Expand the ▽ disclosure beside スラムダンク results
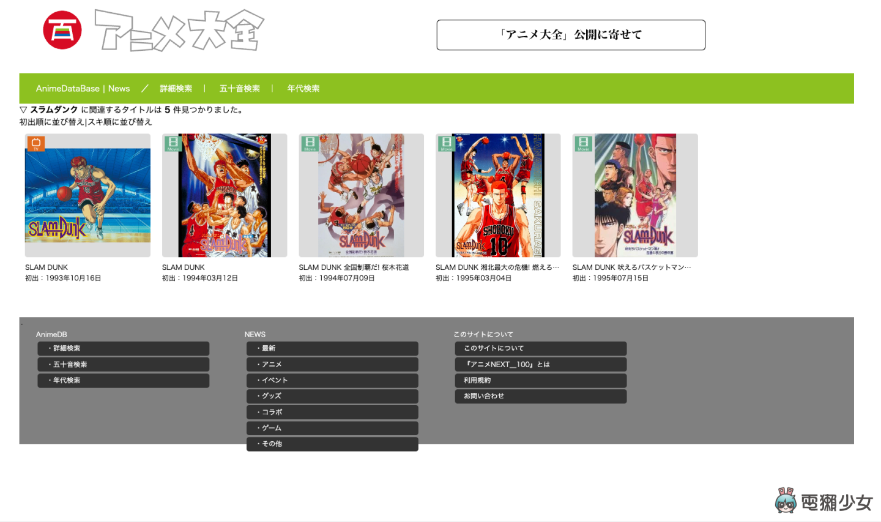Image resolution: width=881 pixels, height=522 pixels. [23, 110]
